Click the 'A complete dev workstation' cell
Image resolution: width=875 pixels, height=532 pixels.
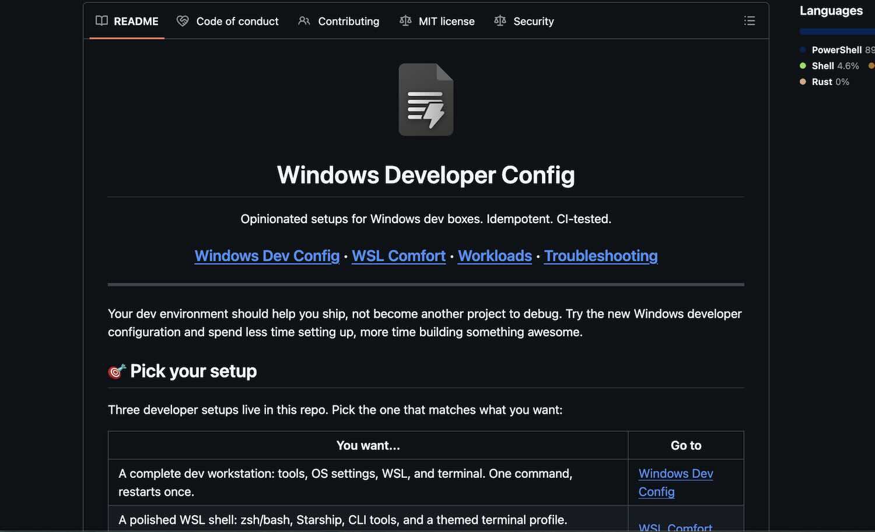click(368, 482)
